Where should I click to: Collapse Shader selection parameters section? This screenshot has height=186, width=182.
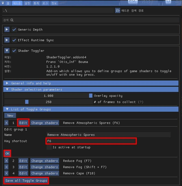(x=91, y=89)
